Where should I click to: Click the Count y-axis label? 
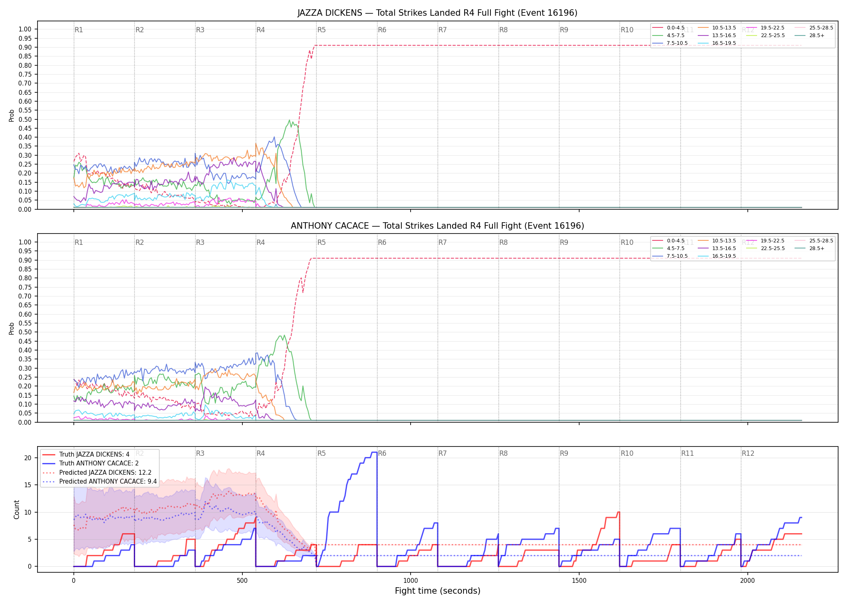(17, 509)
